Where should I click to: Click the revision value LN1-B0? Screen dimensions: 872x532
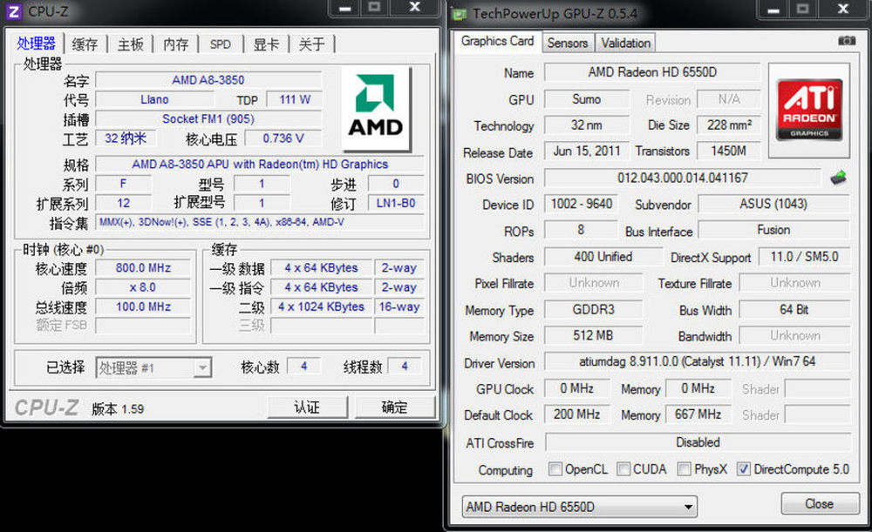395,203
